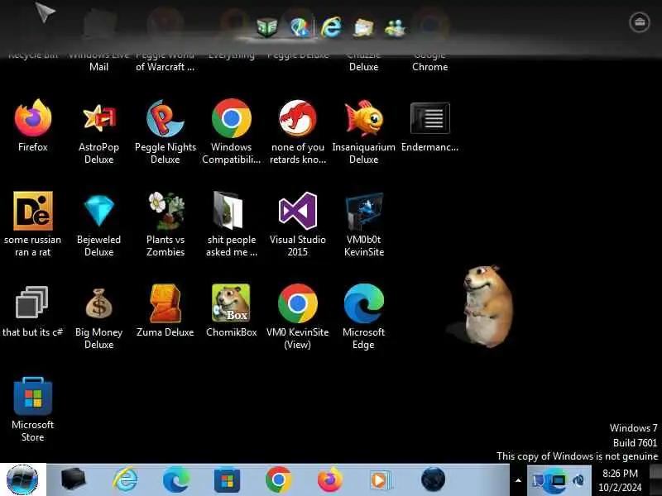Launch Bejeweled Deluxe diamond icon
The width and height of the screenshot is (662, 496).
pyautogui.click(x=98, y=224)
